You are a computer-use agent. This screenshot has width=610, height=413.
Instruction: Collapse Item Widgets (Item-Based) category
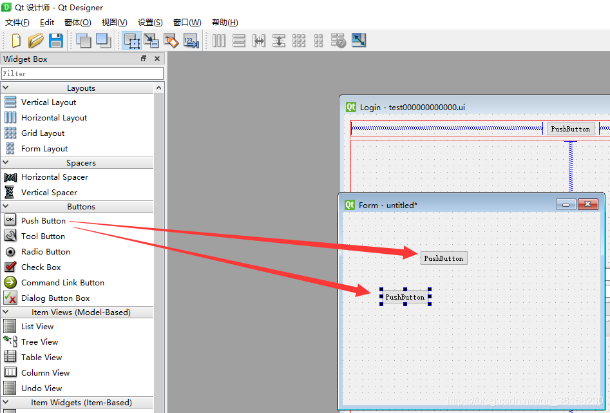click(x=5, y=403)
